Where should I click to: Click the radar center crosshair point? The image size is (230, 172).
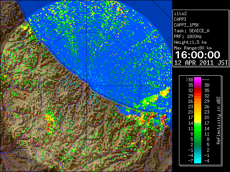(87, 86)
